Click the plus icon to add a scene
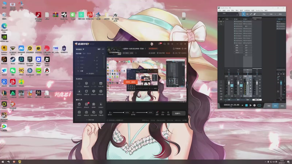 click(x=103, y=54)
